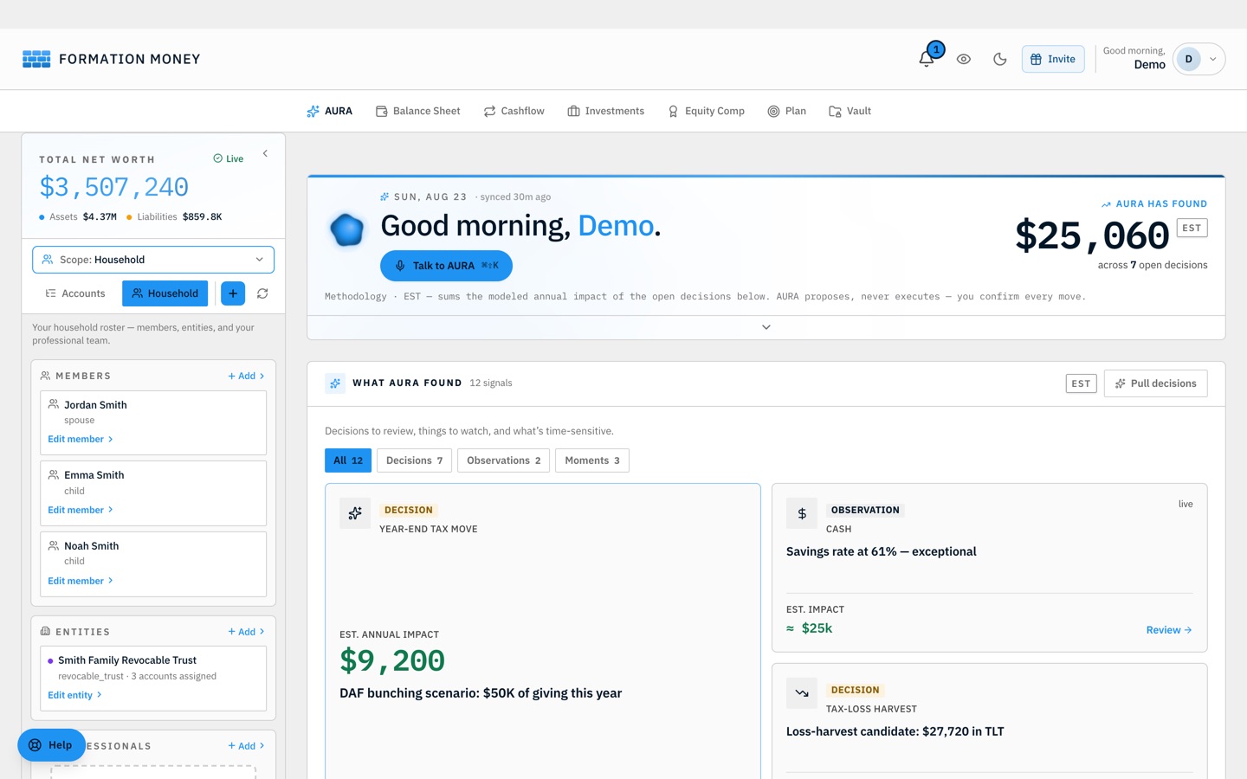This screenshot has width=1247, height=779.
Task: Click the DAF bunching scenario title
Action: coord(481,693)
